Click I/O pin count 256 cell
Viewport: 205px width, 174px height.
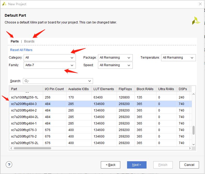click(x=48, y=97)
